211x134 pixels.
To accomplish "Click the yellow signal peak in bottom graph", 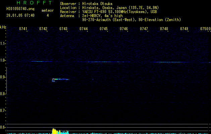I will [54, 131].
